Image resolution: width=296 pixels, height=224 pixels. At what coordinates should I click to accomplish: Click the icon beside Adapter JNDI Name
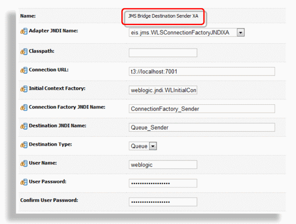point(24,31)
